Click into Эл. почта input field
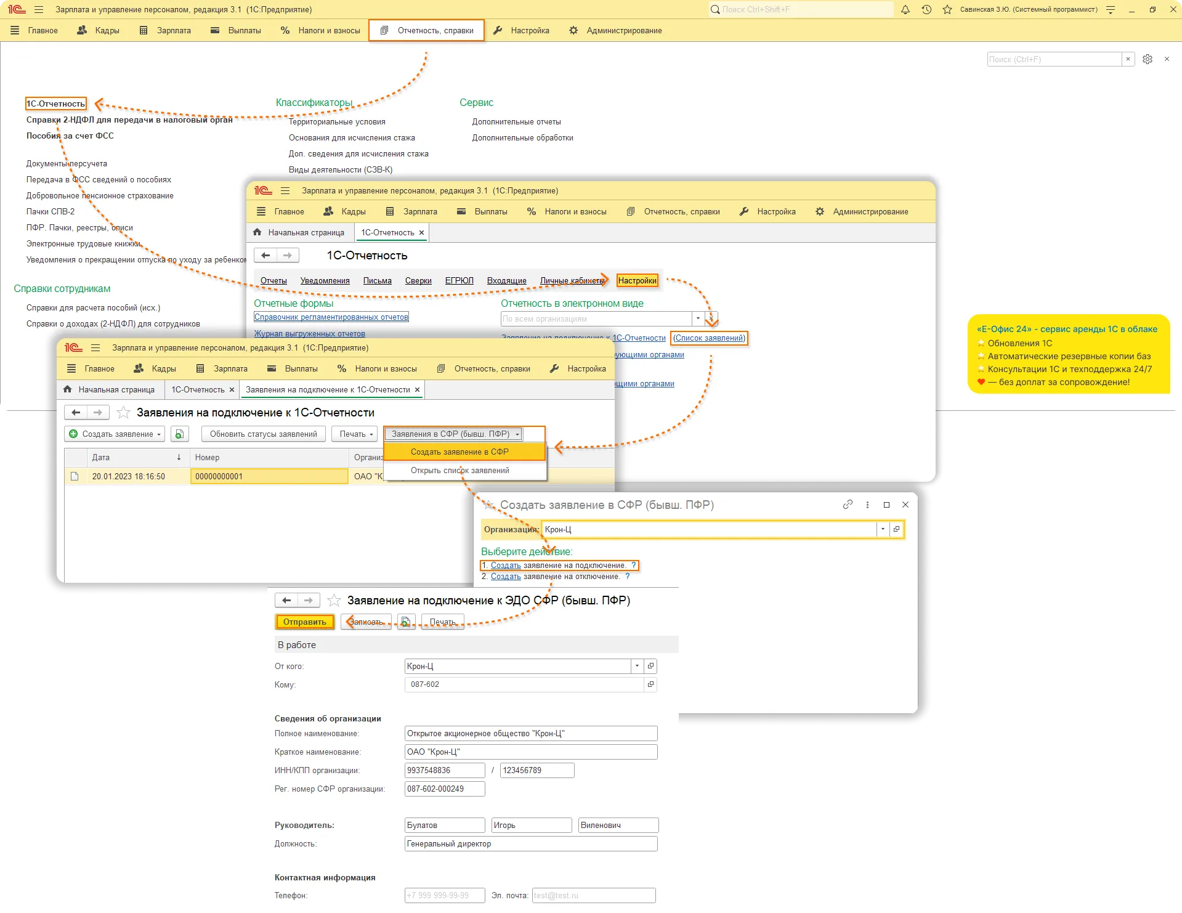Image resolution: width=1182 pixels, height=913 pixels. [593, 896]
